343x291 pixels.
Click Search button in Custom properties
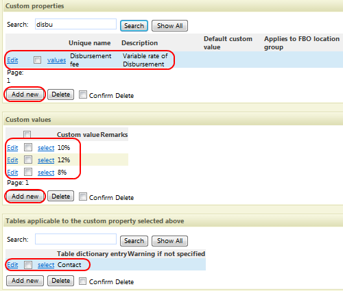tap(134, 25)
